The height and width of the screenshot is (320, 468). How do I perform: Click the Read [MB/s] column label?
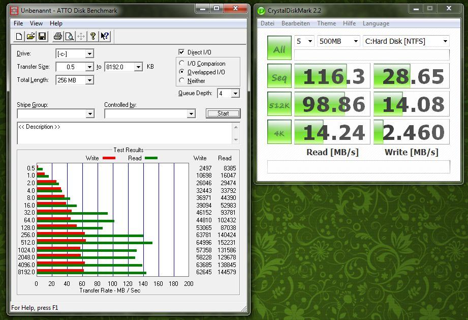[332, 153]
